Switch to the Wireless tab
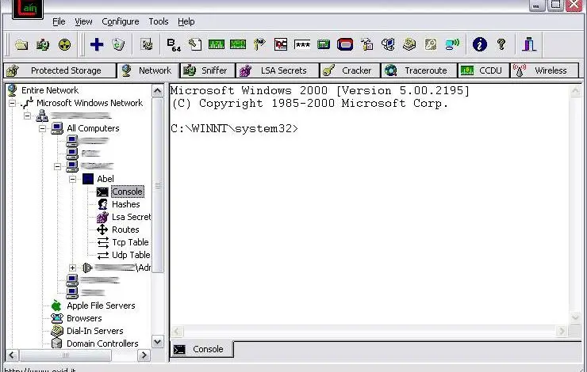Image resolution: width=587 pixels, height=372 pixels. point(545,70)
